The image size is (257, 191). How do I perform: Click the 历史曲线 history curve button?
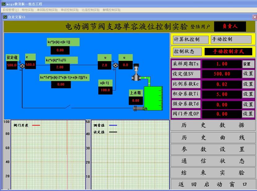pos(213,137)
